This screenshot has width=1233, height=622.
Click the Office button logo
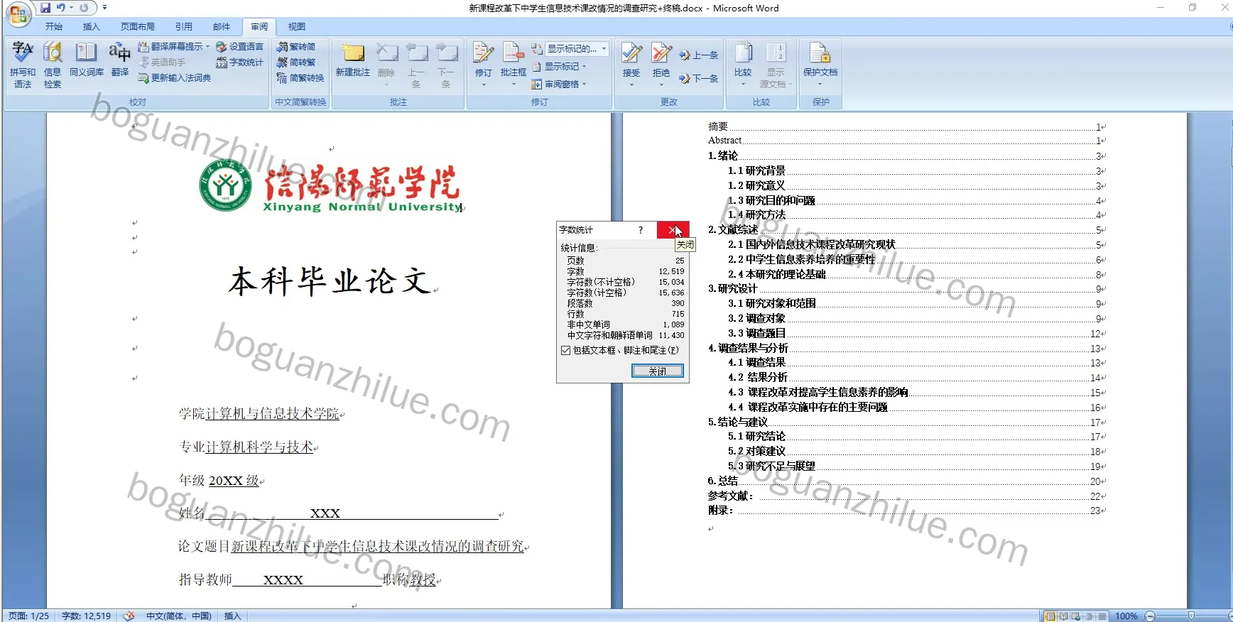tap(18, 14)
